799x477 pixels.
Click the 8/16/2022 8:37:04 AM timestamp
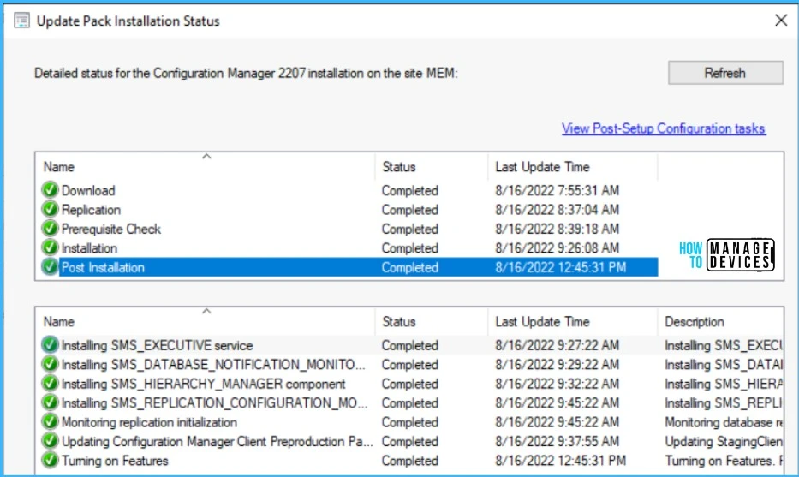[x=557, y=210]
